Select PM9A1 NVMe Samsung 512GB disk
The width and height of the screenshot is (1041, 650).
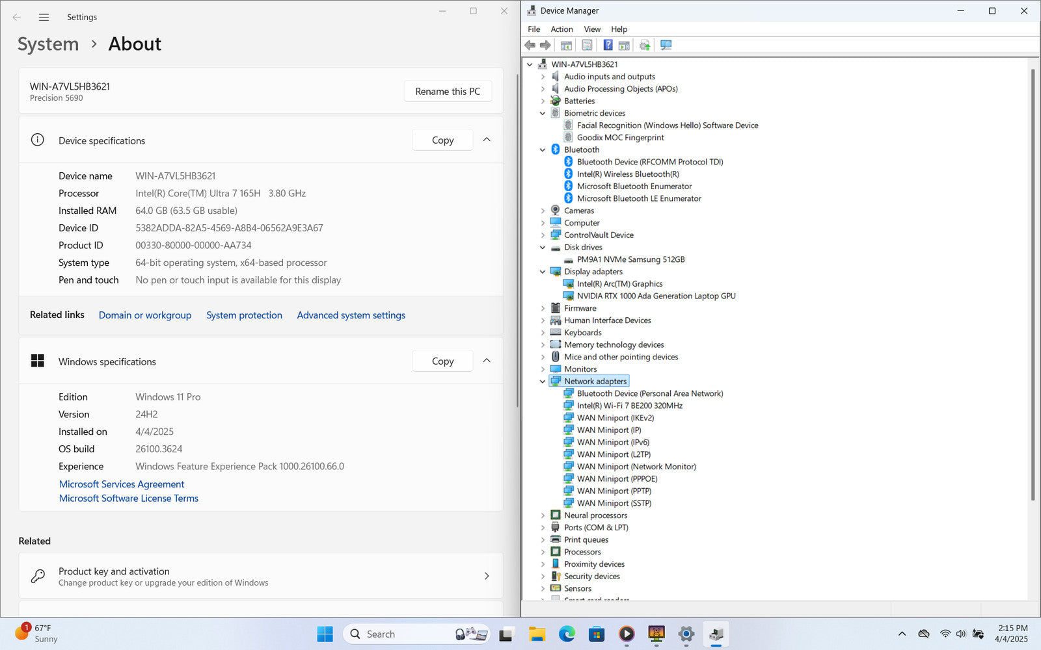click(630, 259)
